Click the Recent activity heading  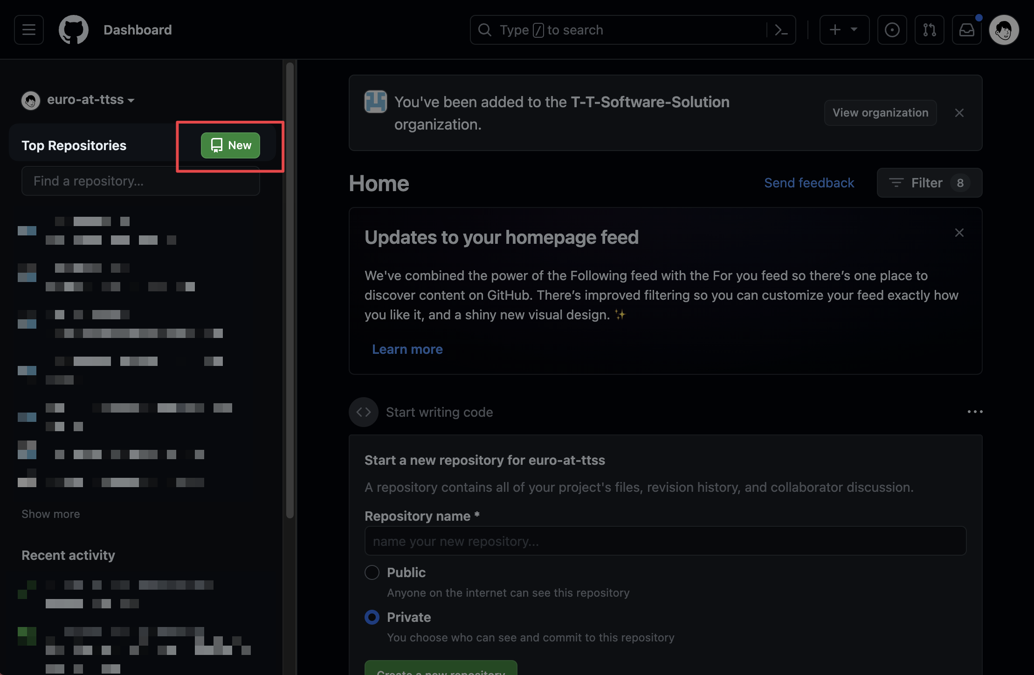pos(68,555)
